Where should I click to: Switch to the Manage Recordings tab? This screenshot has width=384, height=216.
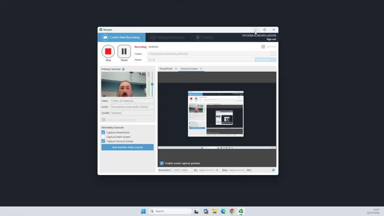point(167,37)
